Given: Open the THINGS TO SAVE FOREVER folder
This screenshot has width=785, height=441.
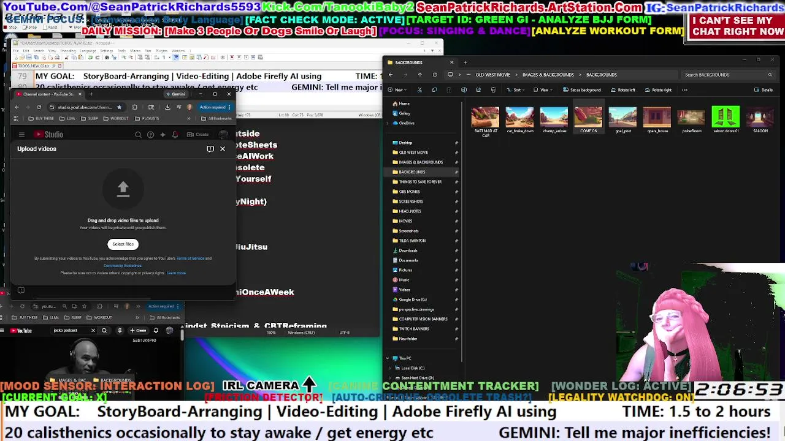Looking at the screenshot, I should pyautogui.click(x=420, y=182).
